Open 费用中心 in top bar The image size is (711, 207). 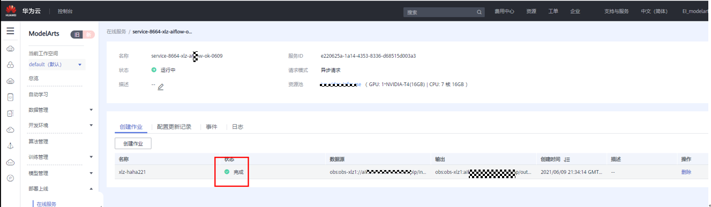click(x=504, y=11)
